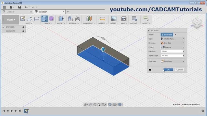Click the Save icon
The image size is (207, 116).
pyautogui.click(x=19, y=7)
